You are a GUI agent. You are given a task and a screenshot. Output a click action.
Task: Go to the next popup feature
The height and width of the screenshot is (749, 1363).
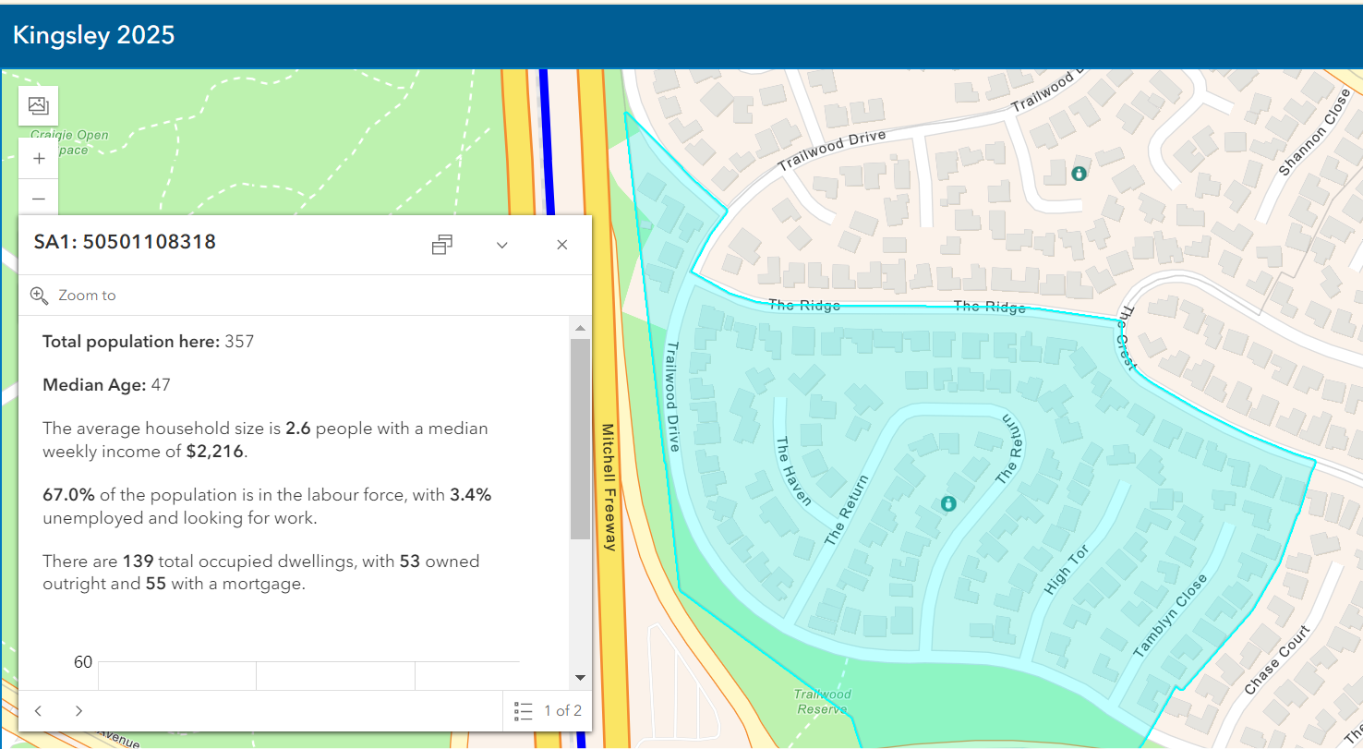[78, 710]
